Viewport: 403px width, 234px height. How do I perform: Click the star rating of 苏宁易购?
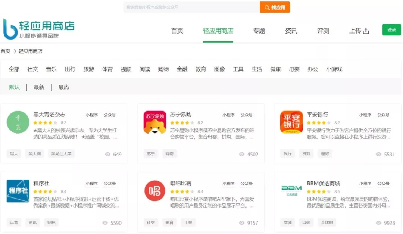[182, 123]
